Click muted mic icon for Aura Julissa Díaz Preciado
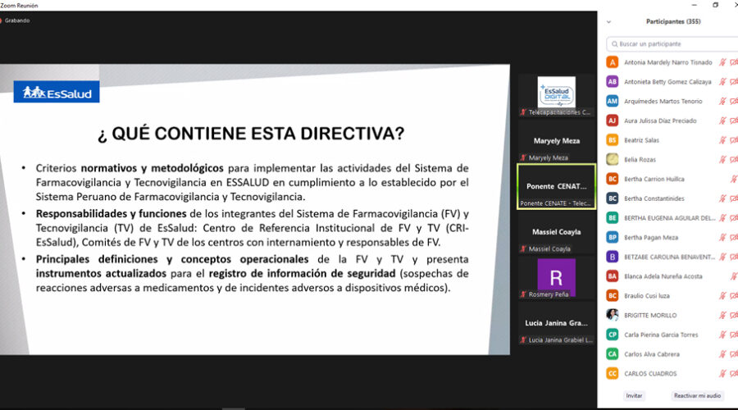Viewport: 738px width, 410px height. tap(722, 121)
